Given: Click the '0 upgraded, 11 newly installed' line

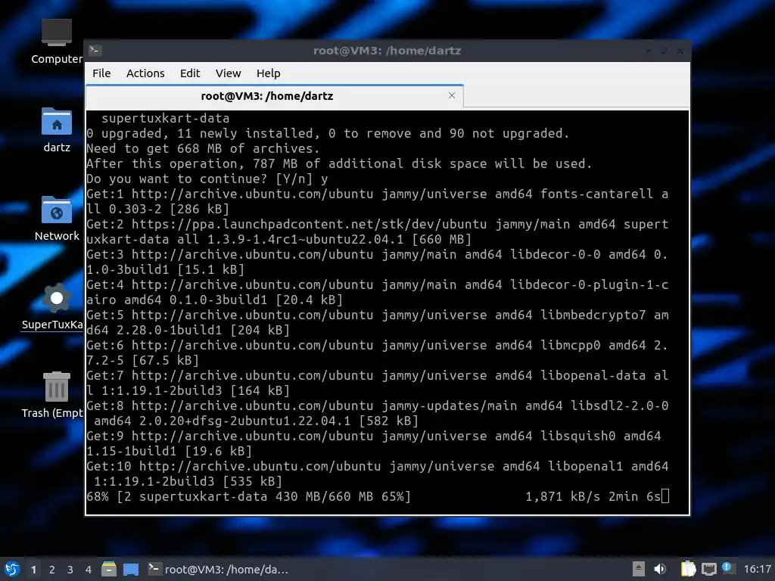Looking at the screenshot, I should [328, 133].
